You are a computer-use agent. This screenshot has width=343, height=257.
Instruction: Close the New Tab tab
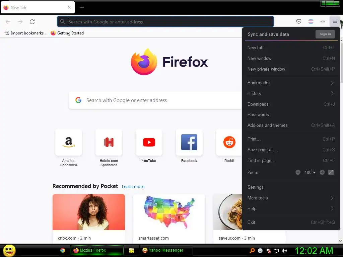(x=69, y=7)
